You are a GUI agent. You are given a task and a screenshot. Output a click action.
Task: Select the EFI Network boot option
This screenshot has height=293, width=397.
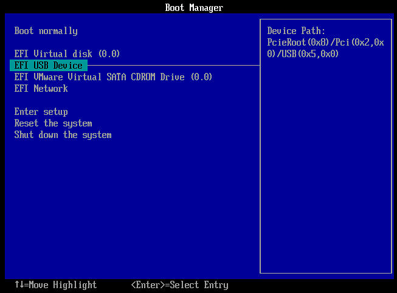click(41, 88)
